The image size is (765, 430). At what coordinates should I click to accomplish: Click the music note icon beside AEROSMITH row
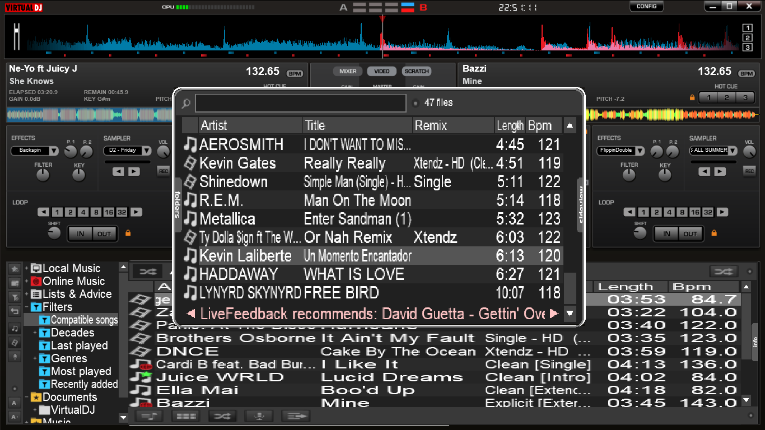190,144
